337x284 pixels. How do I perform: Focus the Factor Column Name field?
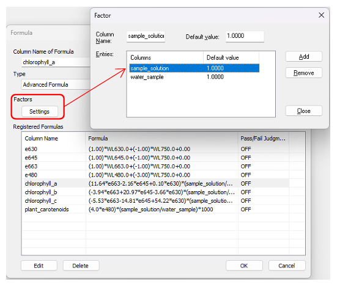(146, 36)
